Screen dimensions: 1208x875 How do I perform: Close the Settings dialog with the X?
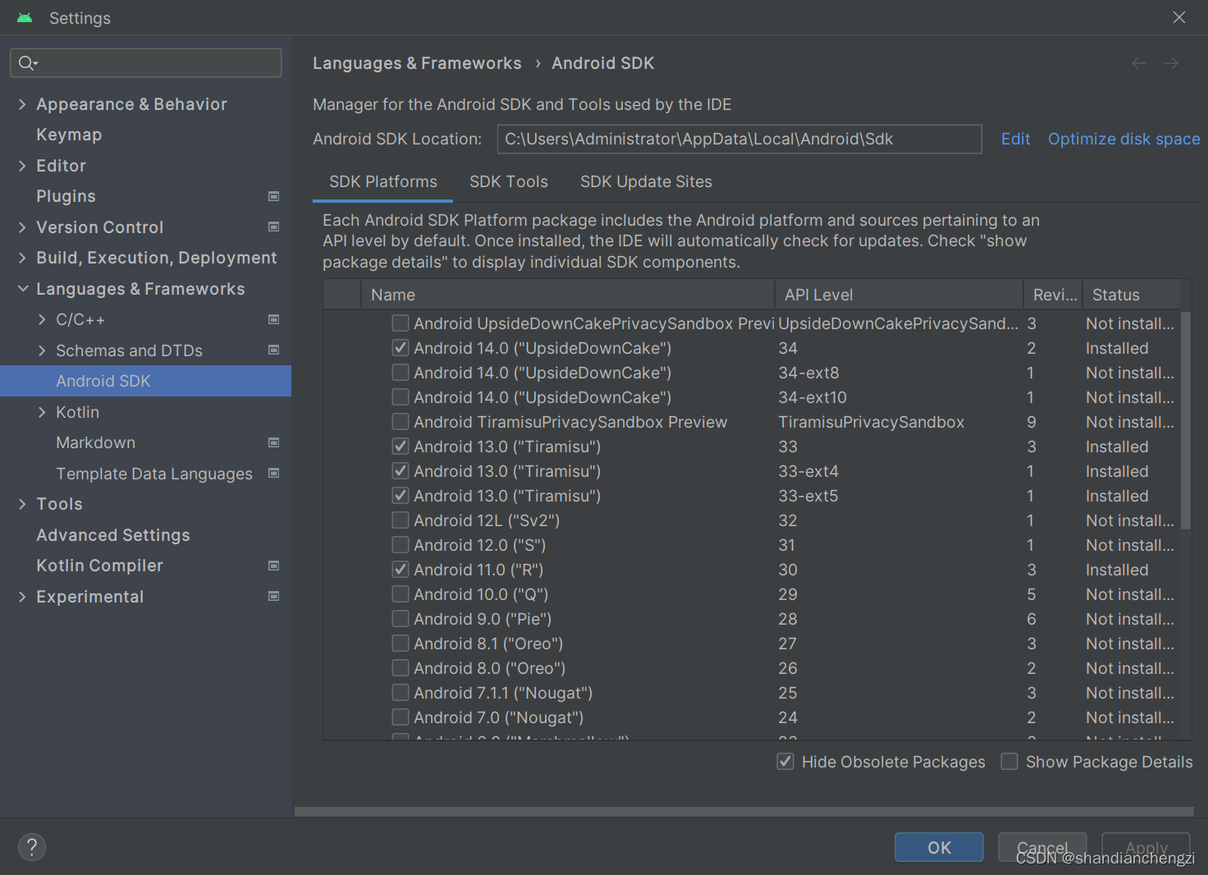[1179, 17]
